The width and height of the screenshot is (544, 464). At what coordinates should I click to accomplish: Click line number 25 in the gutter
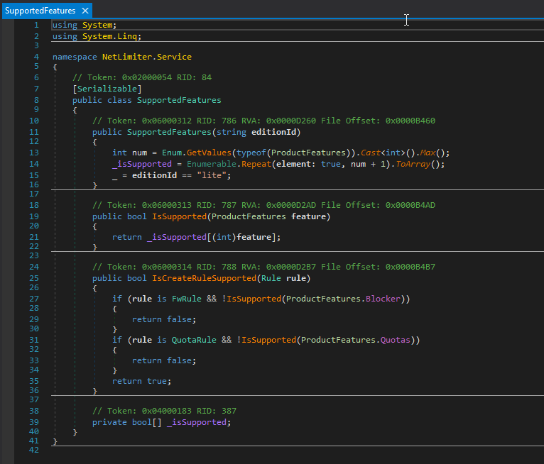point(34,278)
